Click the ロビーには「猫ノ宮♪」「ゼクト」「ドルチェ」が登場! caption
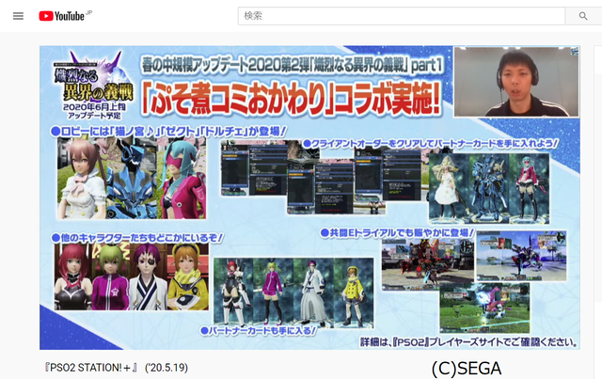The height and width of the screenshot is (379, 602). tap(168, 132)
